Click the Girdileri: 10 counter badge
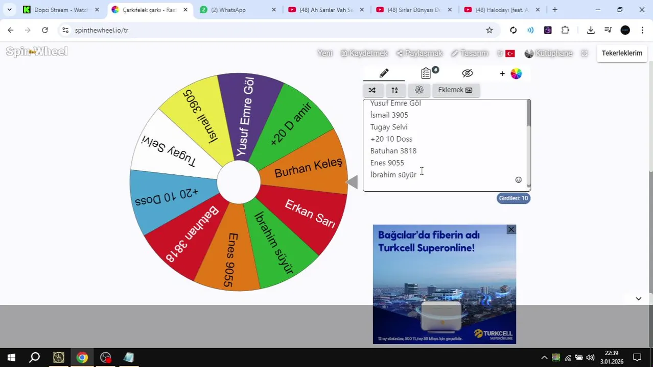This screenshot has width=653, height=367. coord(514,198)
